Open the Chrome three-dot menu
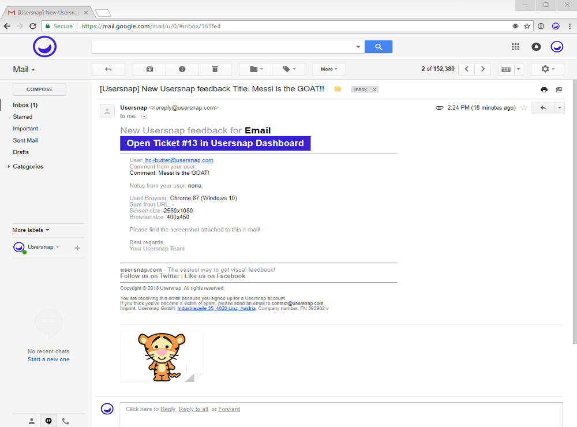577x427 pixels. coord(569,26)
